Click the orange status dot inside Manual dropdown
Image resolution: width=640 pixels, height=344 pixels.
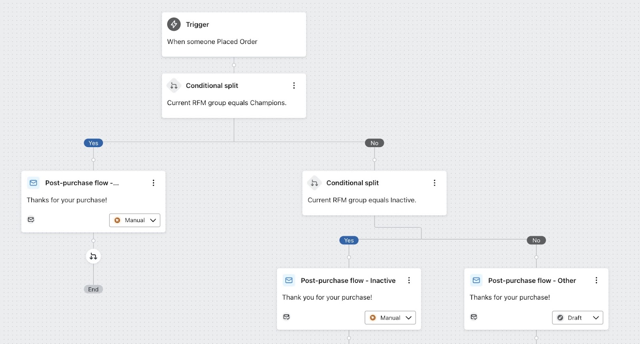[117, 220]
